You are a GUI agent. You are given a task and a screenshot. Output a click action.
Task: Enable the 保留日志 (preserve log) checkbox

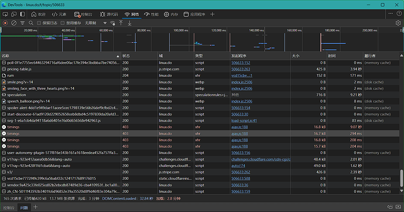tap(39, 23)
